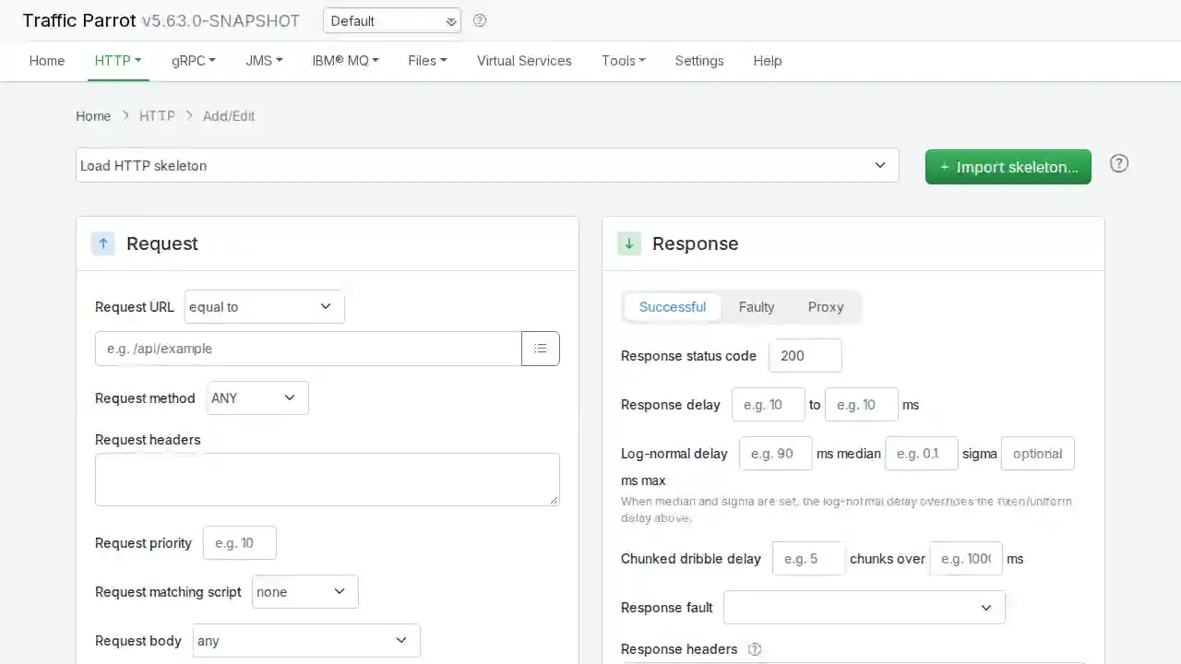Click the Response delay minimum field

(769, 405)
